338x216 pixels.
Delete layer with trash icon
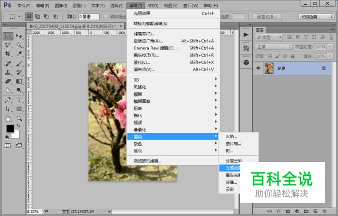(x=324, y=211)
